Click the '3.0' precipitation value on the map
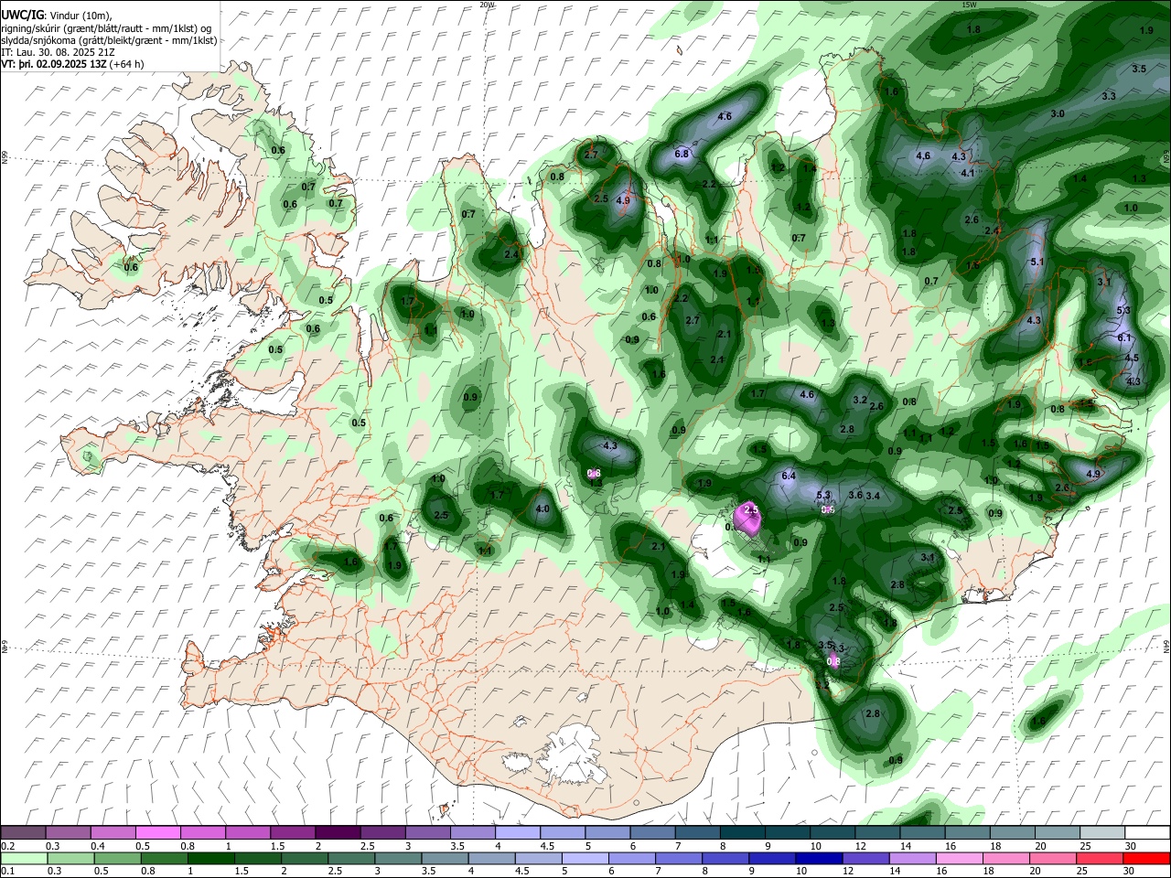1171x878 pixels. point(1058,113)
